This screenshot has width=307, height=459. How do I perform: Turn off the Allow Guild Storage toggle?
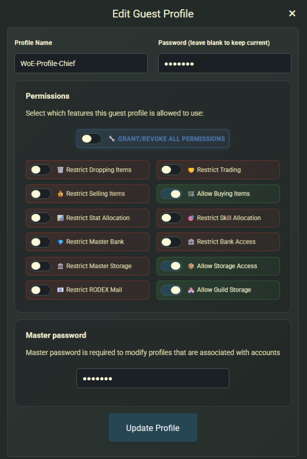pos(171,290)
